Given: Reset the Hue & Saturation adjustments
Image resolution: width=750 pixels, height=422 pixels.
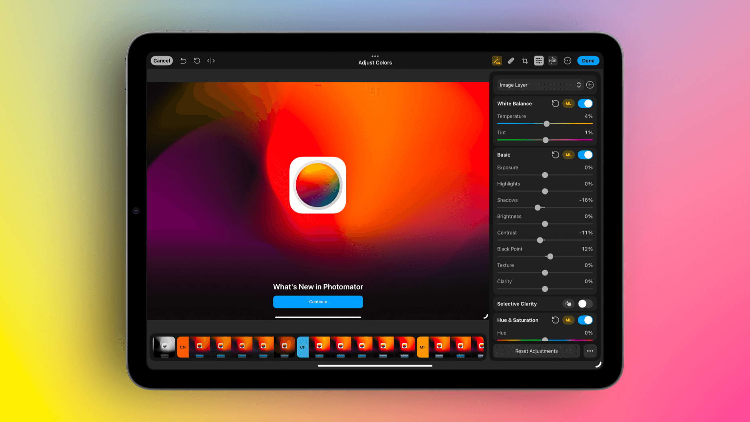Looking at the screenshot, I should [x=555, y=320].
